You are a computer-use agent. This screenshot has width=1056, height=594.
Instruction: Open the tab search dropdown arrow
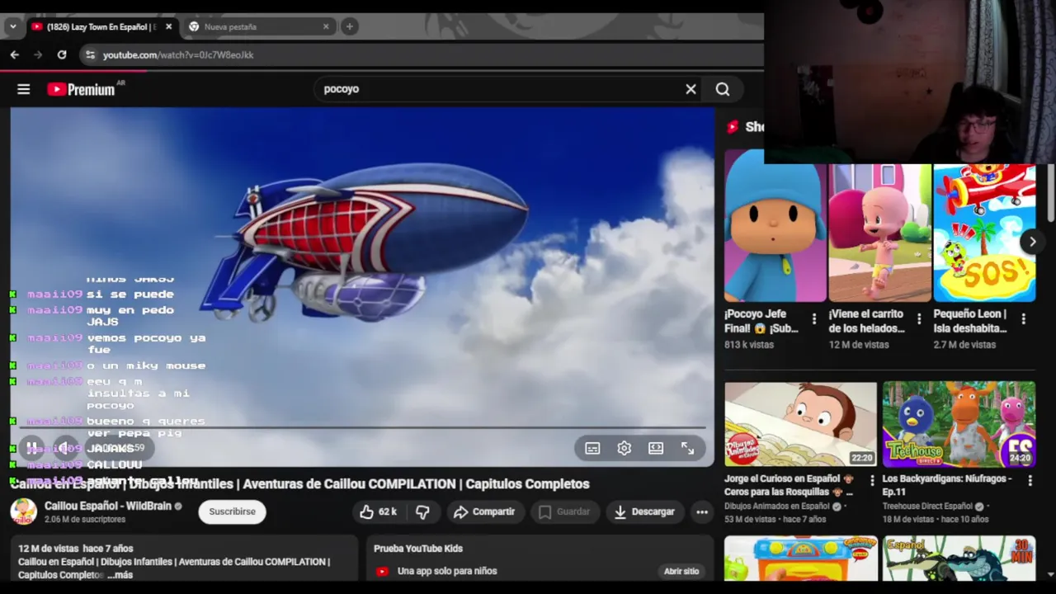pyautogui.click(x=12, y=26)
